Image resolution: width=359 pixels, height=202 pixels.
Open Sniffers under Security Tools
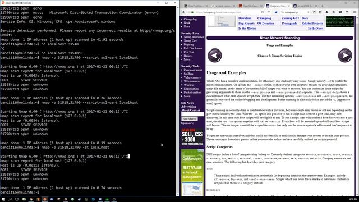coord(188,74)
